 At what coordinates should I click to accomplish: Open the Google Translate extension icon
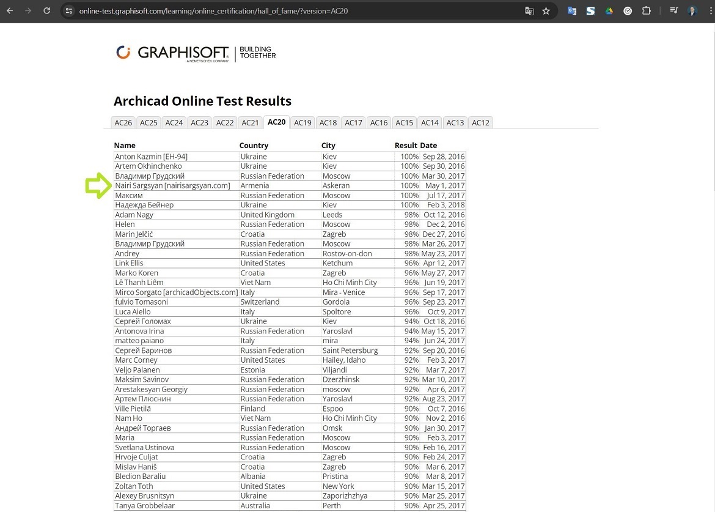[x=572, y=11]
